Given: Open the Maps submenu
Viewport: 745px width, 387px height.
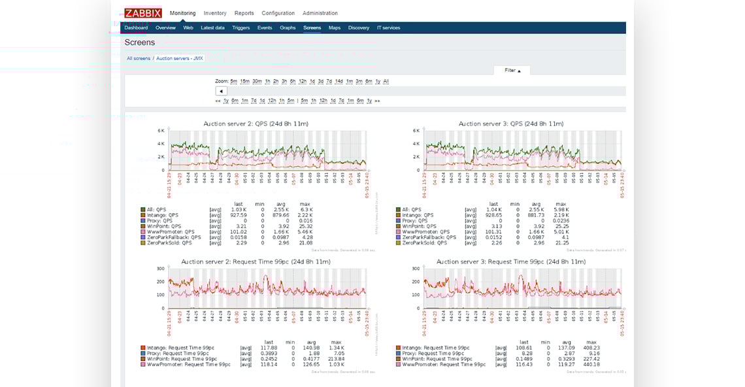Looking at the screenshot, I should (x=335, y=27).
